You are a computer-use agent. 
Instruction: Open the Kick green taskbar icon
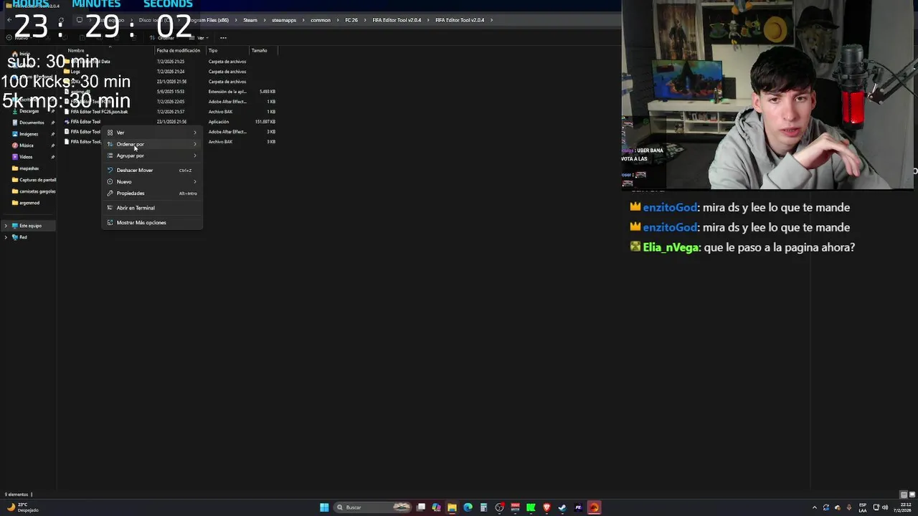(x=531, y=507)
